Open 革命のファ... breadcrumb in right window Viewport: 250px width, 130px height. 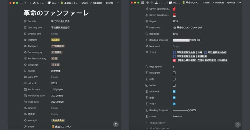coord(191,3)
